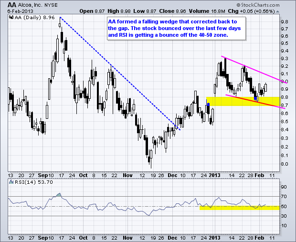Click the 'Dec' label on upper date axis
Image resolution: width=296 pixels, height=242 pixels.
pos(172,175)
